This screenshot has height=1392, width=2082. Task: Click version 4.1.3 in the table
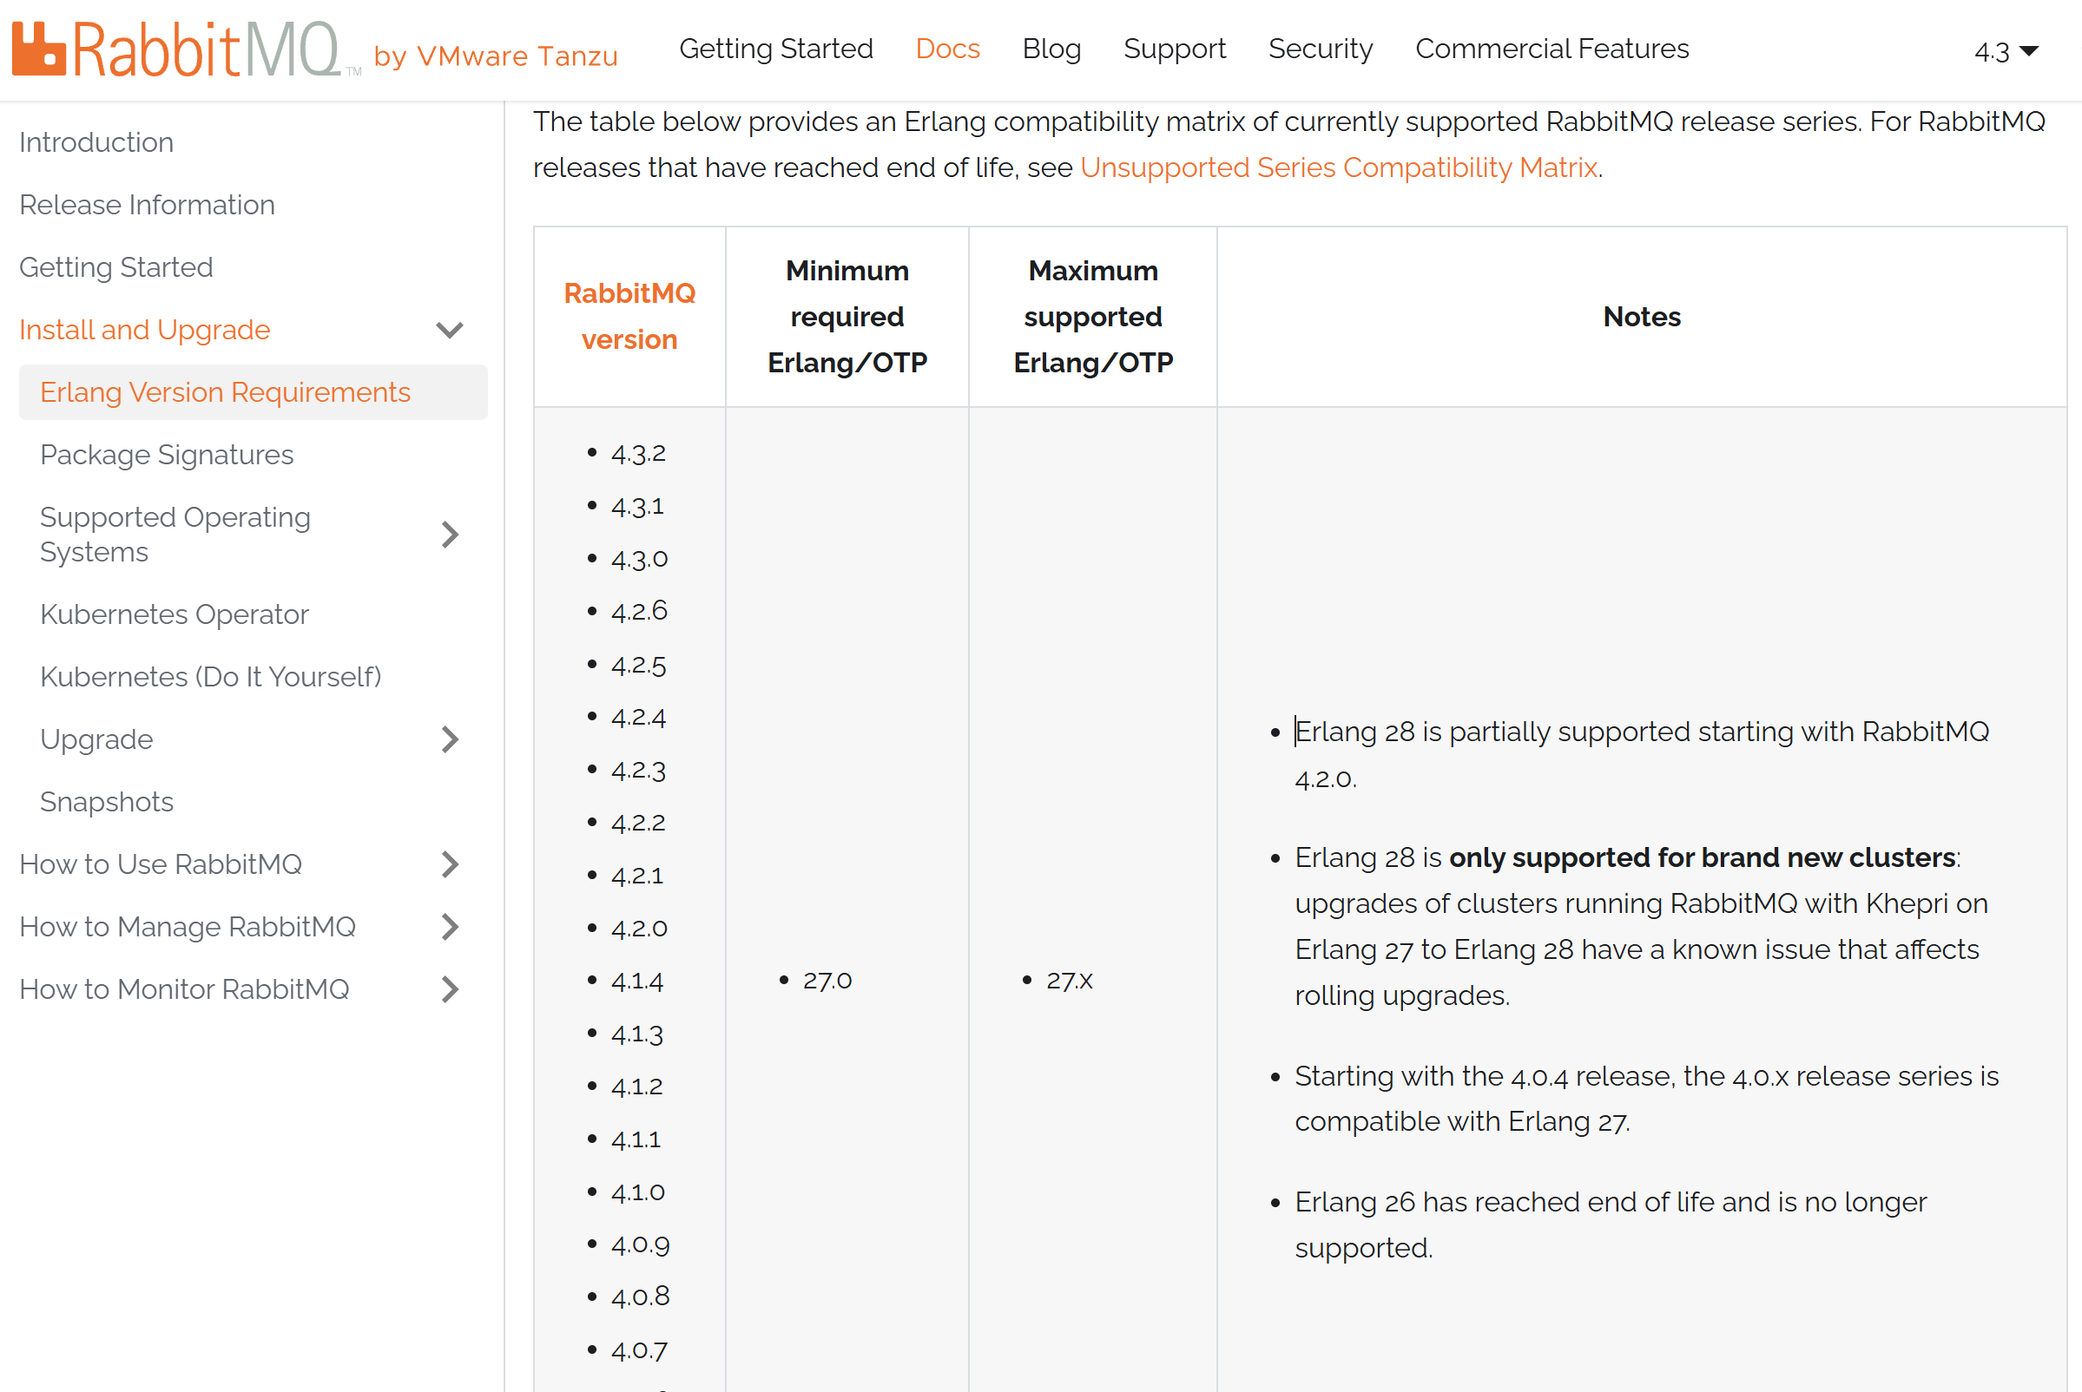point(637,1034)
